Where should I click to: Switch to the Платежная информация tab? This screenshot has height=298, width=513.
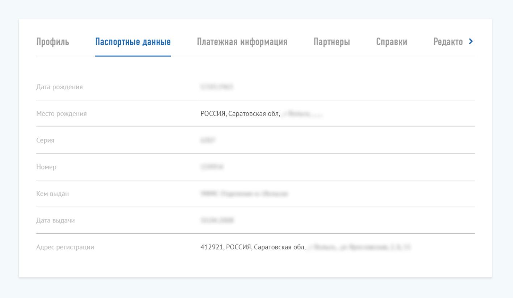242,42
